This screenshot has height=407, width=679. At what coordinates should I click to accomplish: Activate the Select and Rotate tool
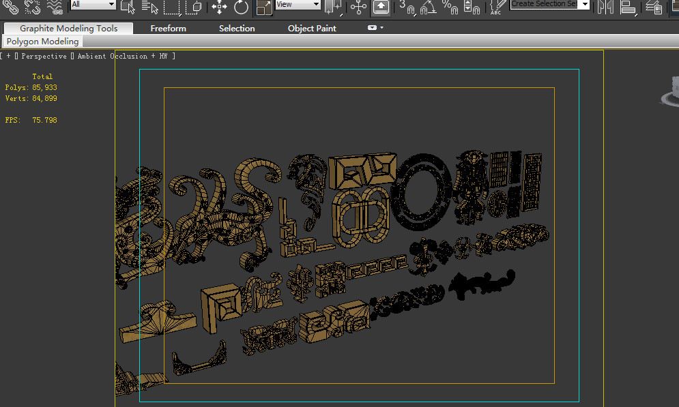tap(241, 7)
